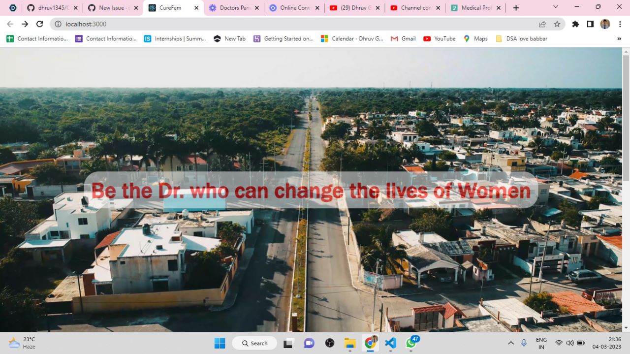Open the Wi-Fi network tray icon
This screenshot has width=630, height=354.
coord(559,343)
